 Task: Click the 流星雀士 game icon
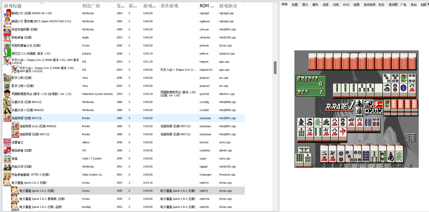point(7,142)
